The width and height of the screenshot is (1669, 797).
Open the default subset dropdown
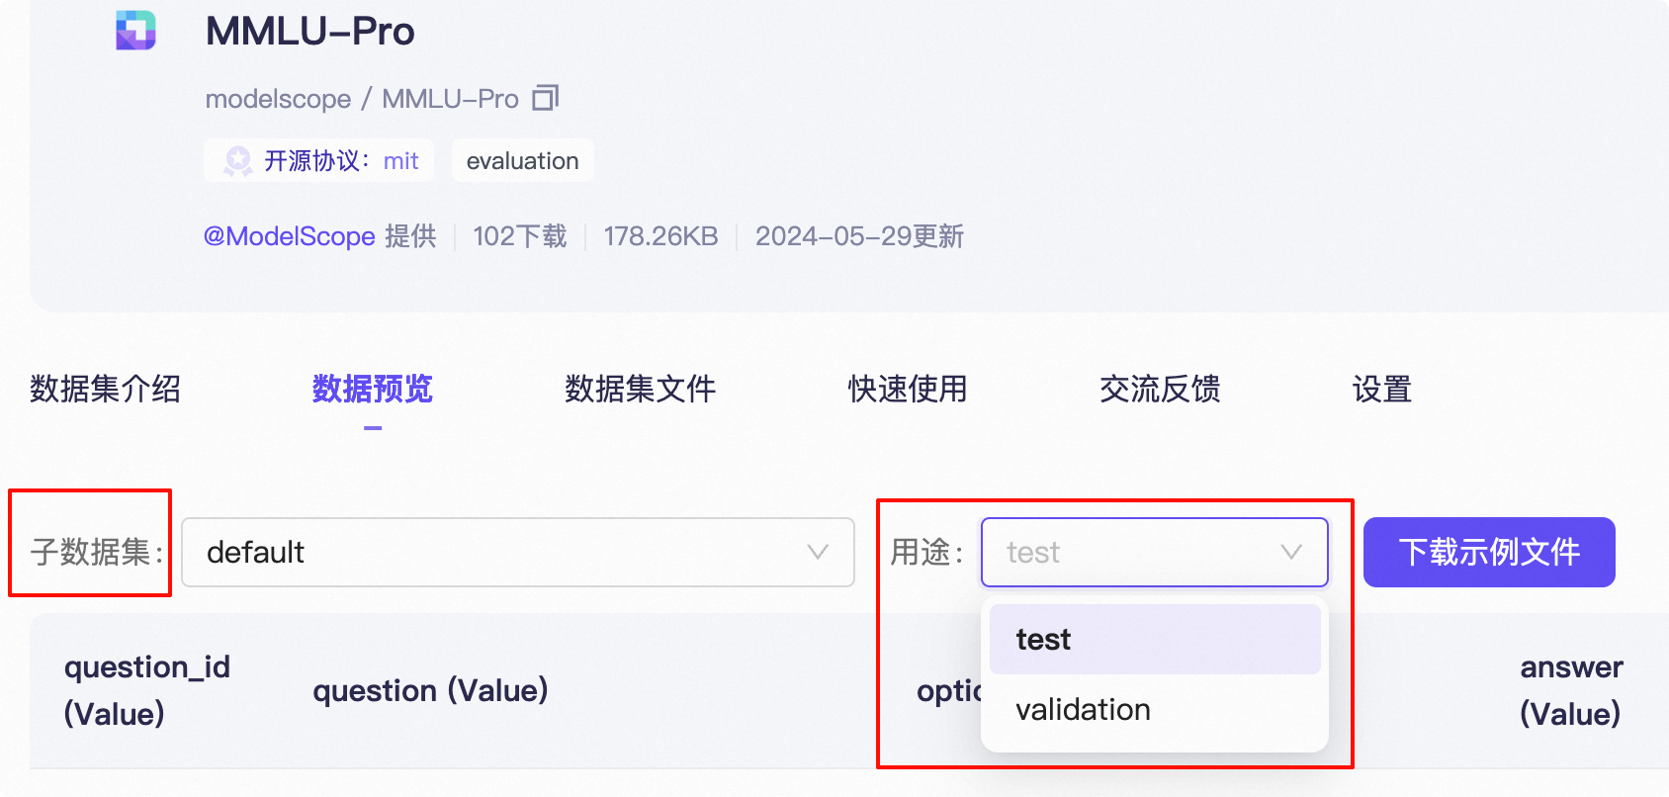coord(517,552)
